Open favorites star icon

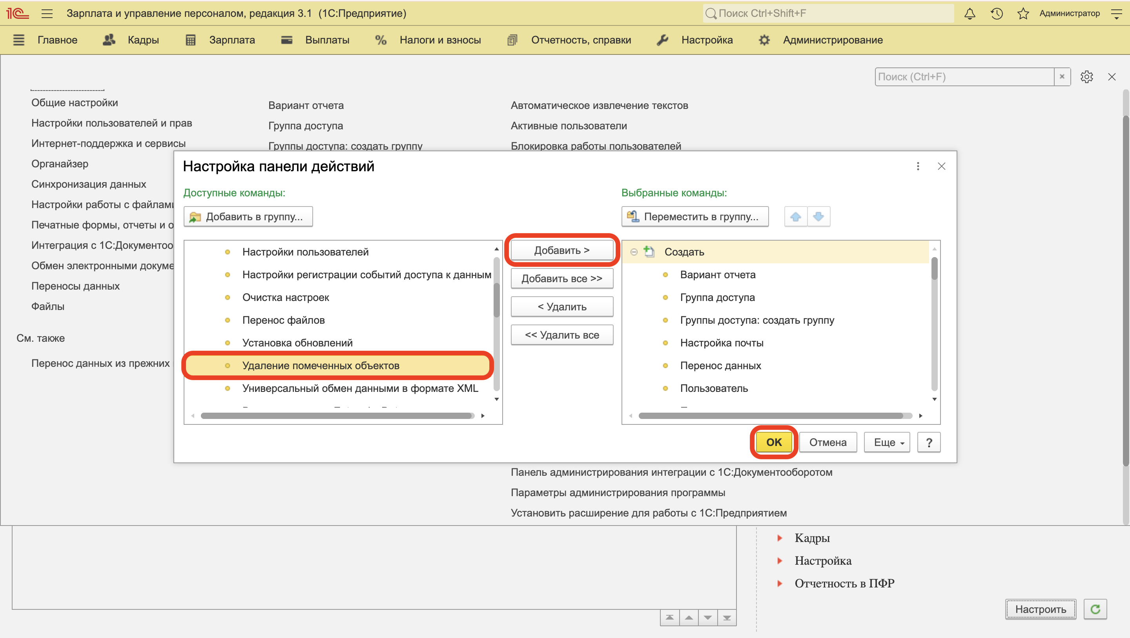point(1023,14)
